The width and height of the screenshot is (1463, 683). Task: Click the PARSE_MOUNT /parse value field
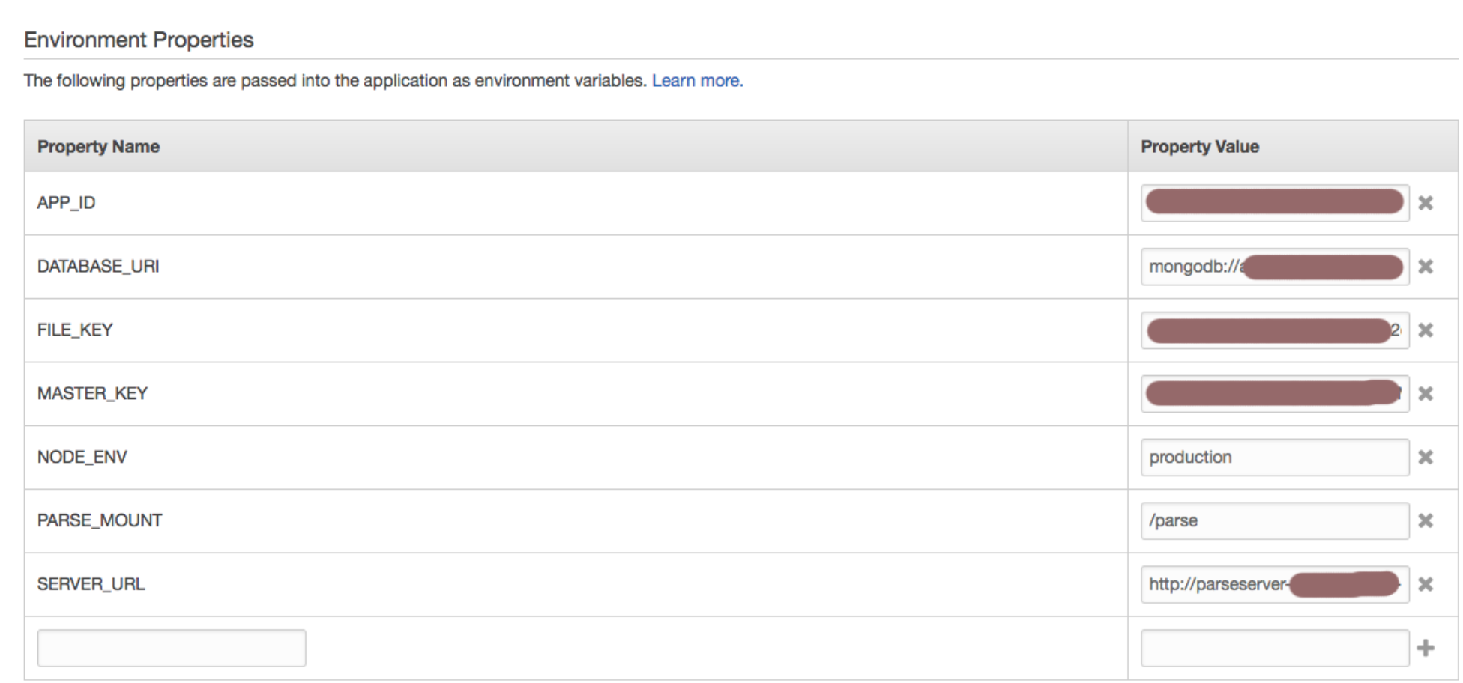[x=1274, y=521]
